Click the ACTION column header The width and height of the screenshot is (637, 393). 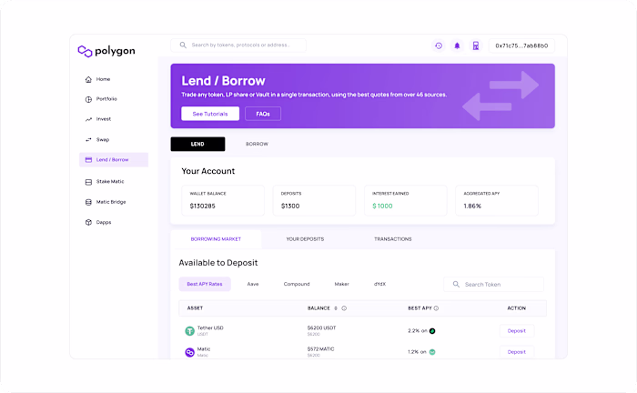pyautogui.click(x=517, y=308)
